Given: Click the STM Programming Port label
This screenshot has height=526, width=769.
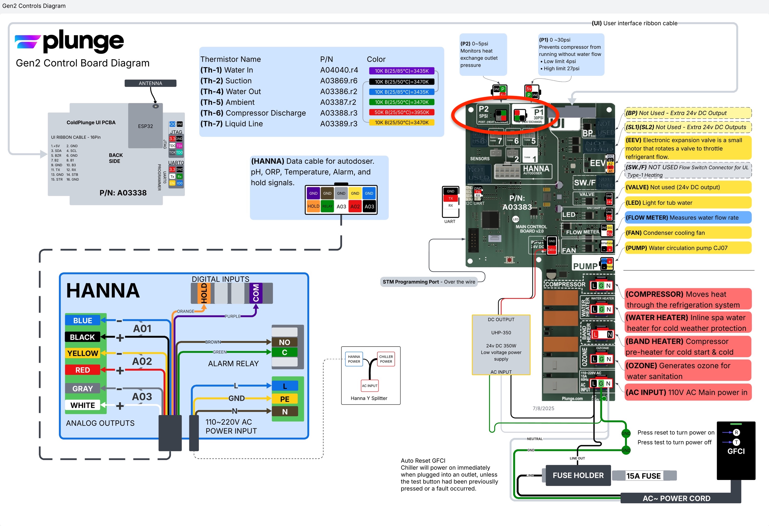Looking at the screenshot, I should 429,282.
